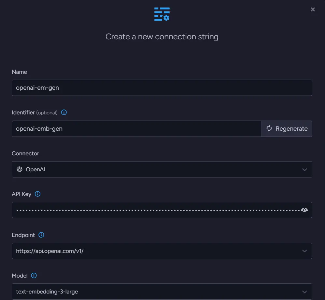
Task: Close the new connection string dialog
Action: click(313, 9)
